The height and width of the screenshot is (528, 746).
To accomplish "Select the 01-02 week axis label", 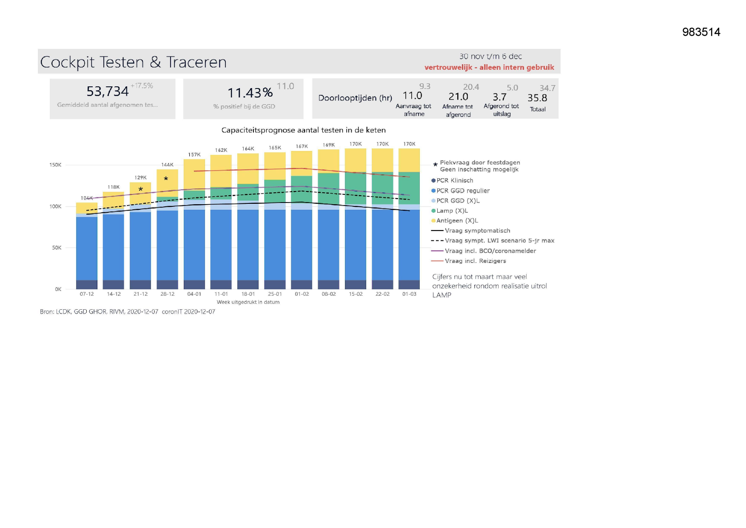I will [x=302, y=294].
